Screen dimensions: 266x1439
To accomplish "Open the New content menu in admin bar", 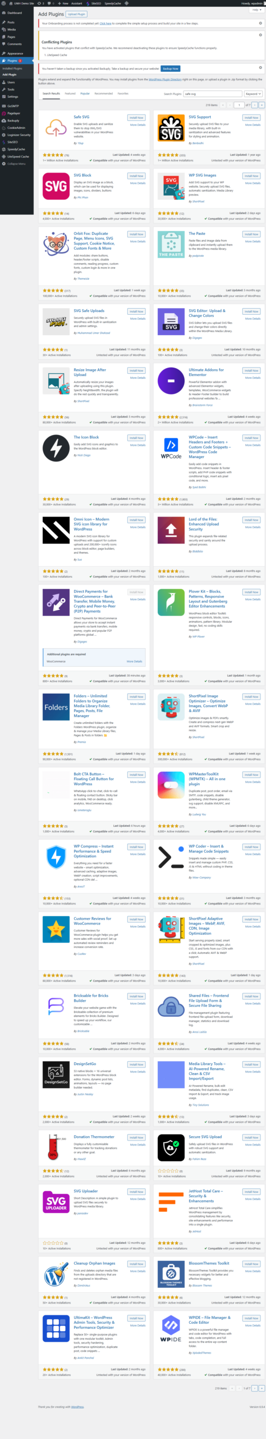I will pyautogui.click(x=64, y=3).
